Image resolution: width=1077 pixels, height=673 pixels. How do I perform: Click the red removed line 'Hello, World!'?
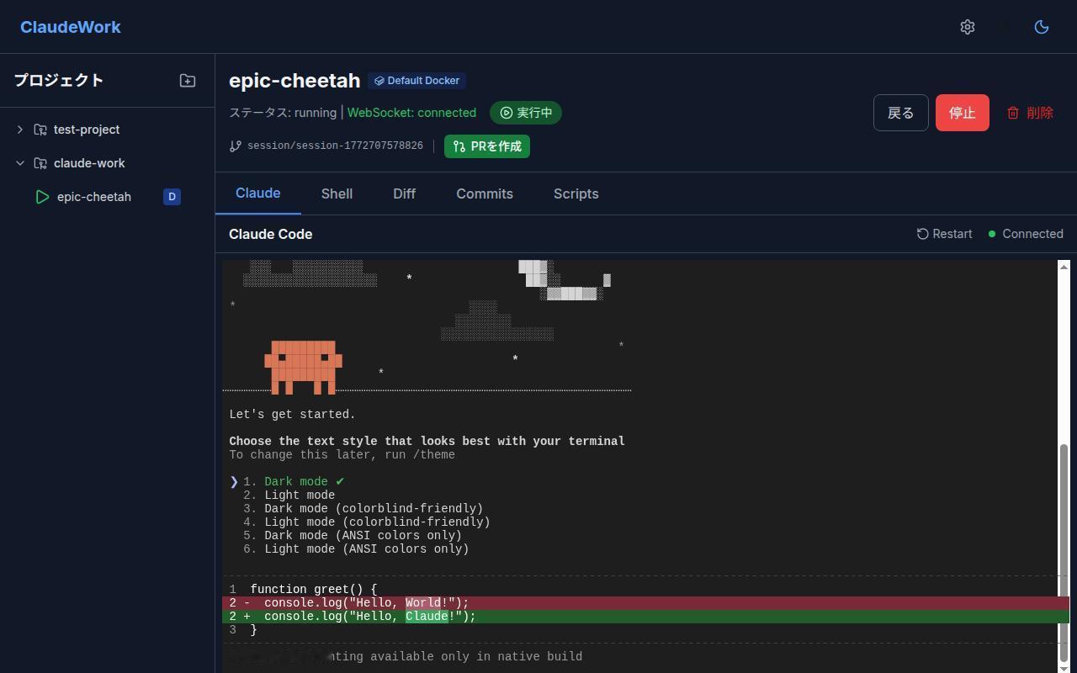pos(645,603)
